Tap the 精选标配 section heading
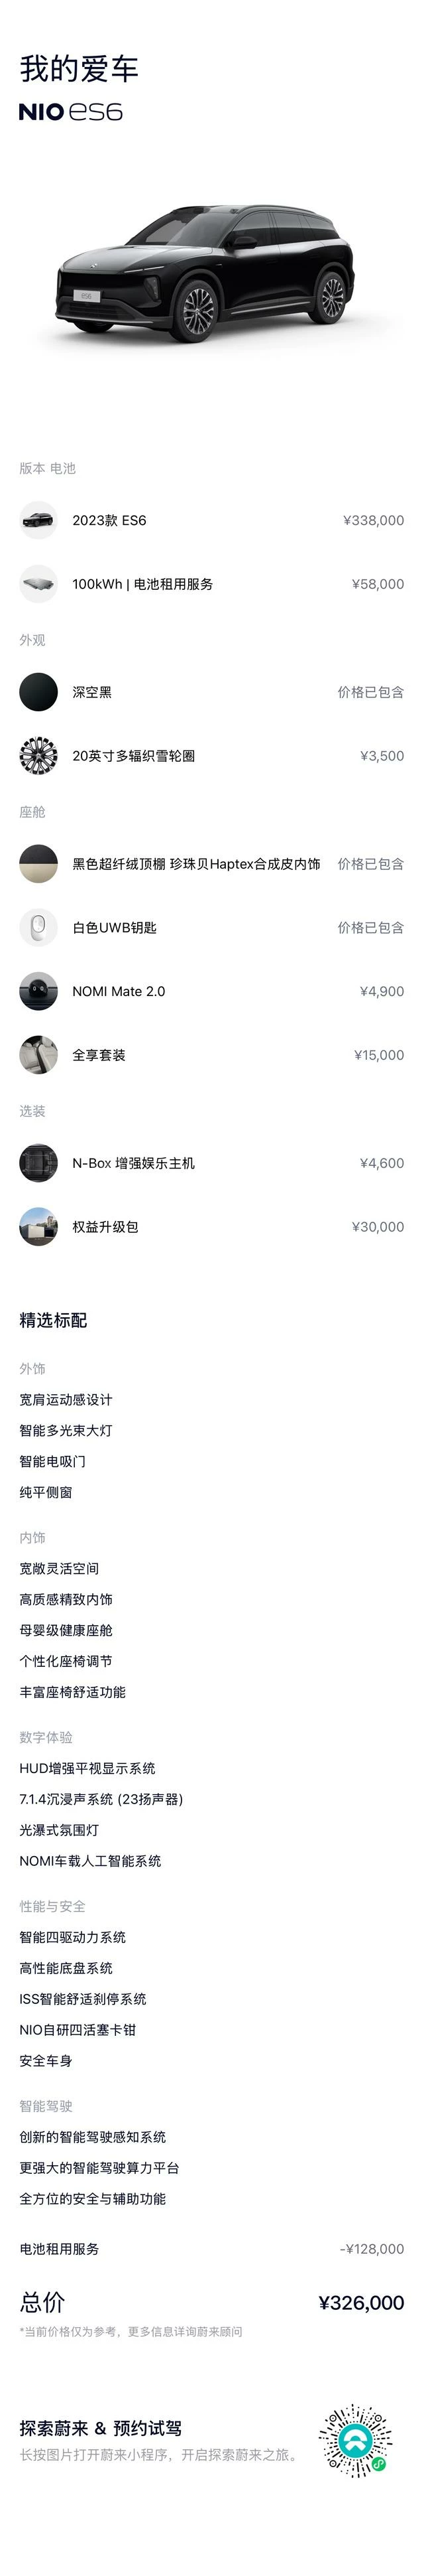424x2576 pixels. click(x=53, y=1320)
